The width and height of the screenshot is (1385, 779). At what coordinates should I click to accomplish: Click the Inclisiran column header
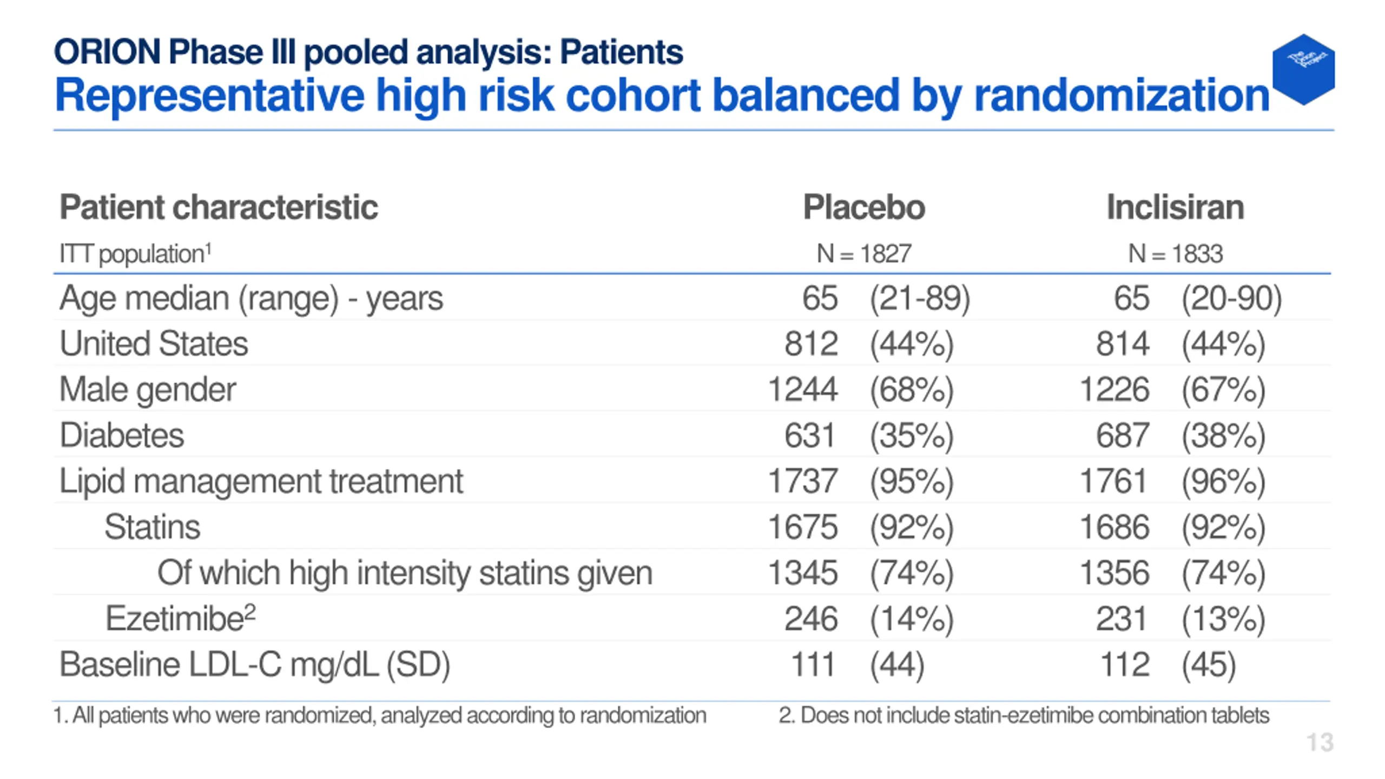point(1175,207)
